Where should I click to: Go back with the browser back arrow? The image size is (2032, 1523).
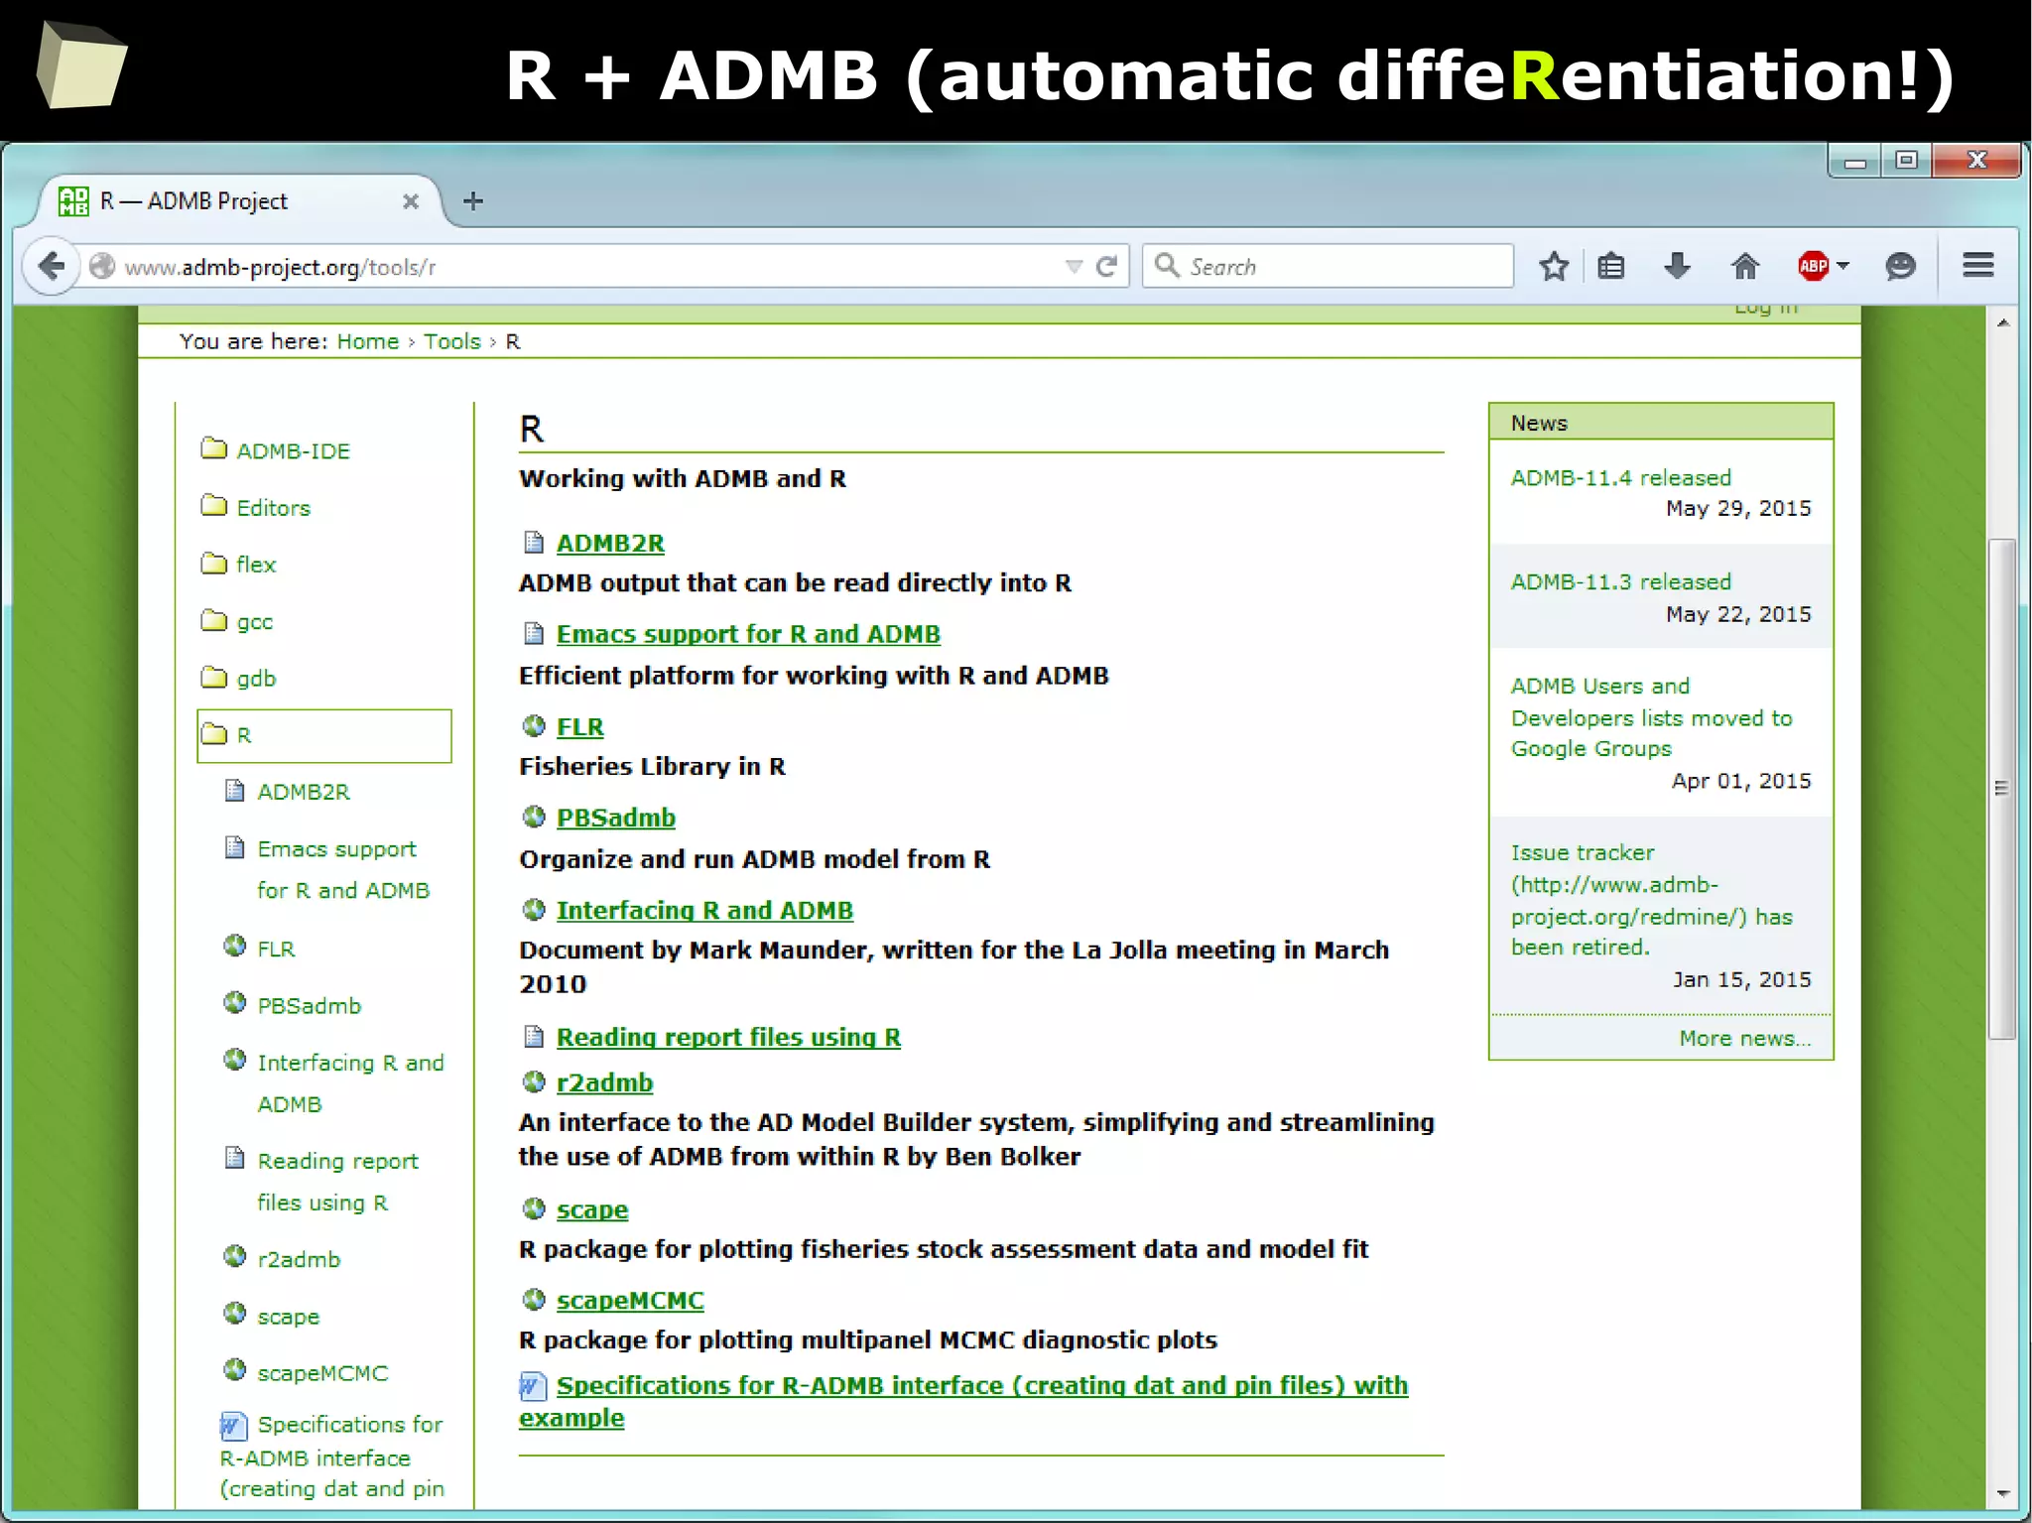pyautogui.click(x=51, y=266)
